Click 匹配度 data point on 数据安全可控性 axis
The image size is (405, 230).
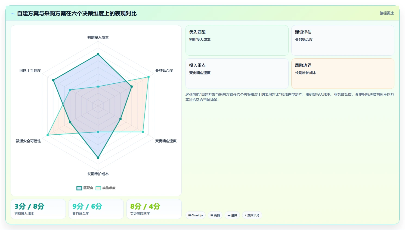pyautogui.click(x=70, y=122)
